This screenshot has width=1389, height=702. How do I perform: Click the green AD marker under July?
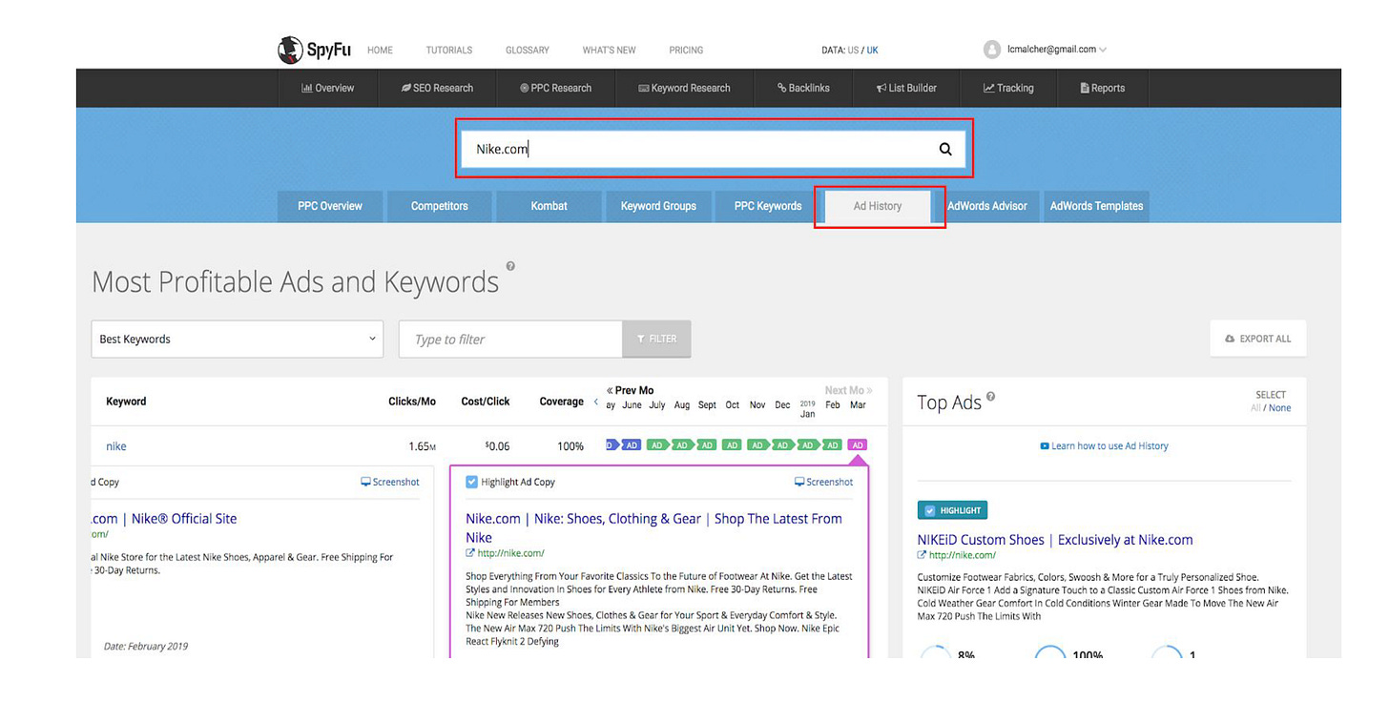click(x=656, y=445)
